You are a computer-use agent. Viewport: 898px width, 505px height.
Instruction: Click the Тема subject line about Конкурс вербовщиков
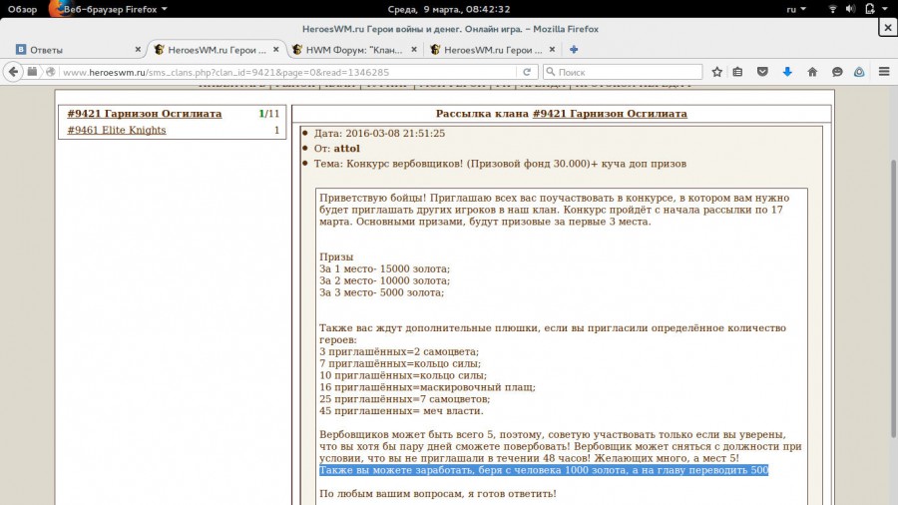pos(500,164)
